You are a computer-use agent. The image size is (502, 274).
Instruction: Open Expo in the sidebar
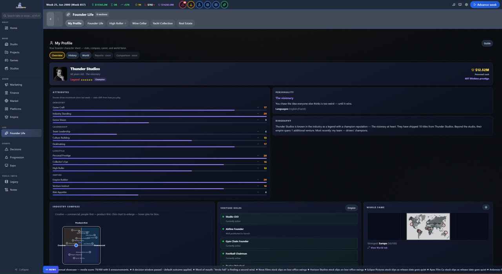[x=13, y=165]
